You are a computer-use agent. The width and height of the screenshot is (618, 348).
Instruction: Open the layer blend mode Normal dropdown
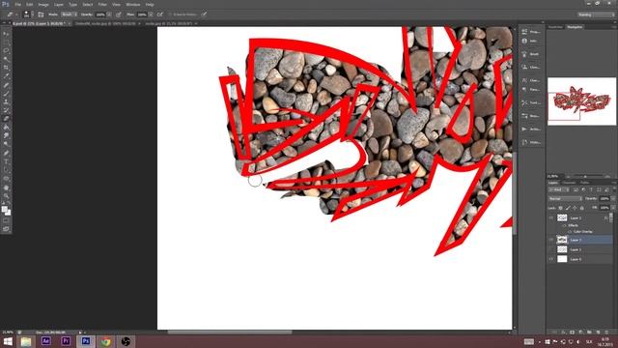pyautogui.click(x=565, y=198)
